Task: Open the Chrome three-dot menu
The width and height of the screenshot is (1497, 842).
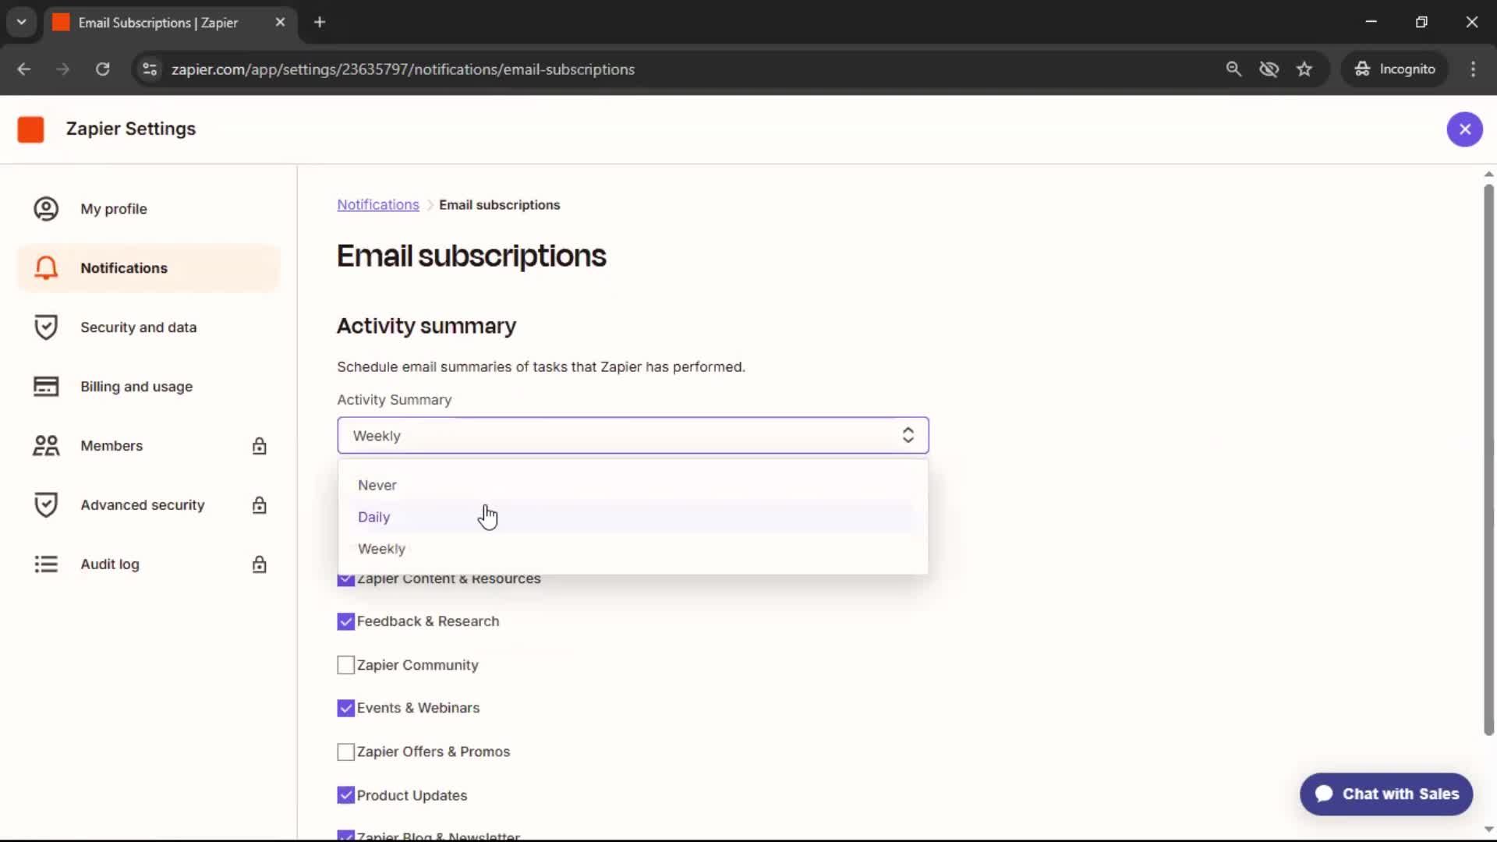Action: (x=1473, y=69)
